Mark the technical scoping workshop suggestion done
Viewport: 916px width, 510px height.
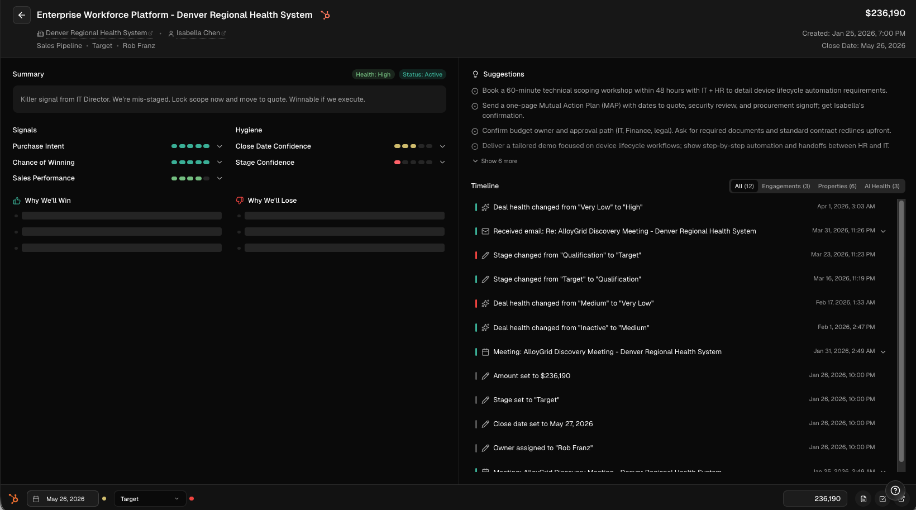[475, 91]
